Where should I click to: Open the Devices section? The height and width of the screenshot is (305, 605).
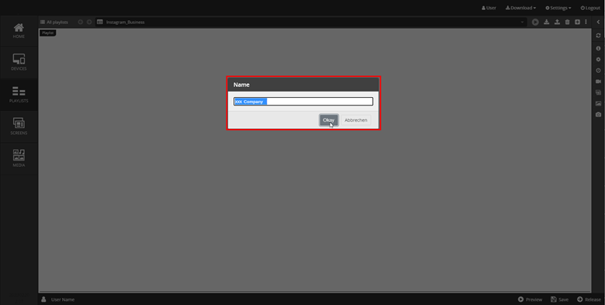point(19,63)
